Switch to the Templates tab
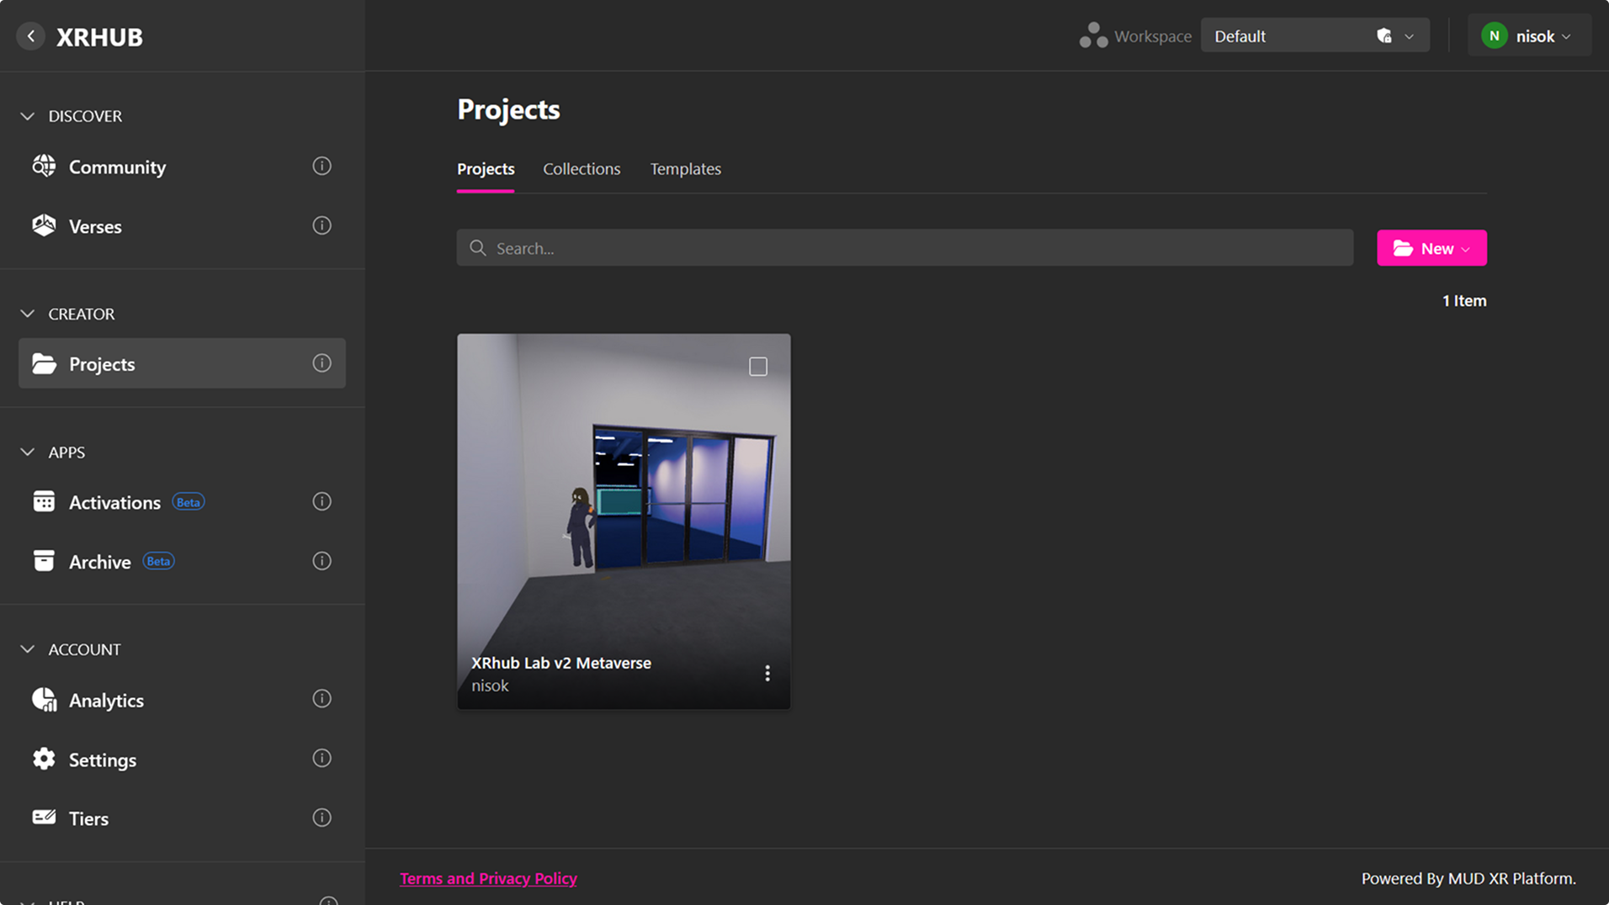Screen dimensions: 1609x905 [x=685, y=169]
